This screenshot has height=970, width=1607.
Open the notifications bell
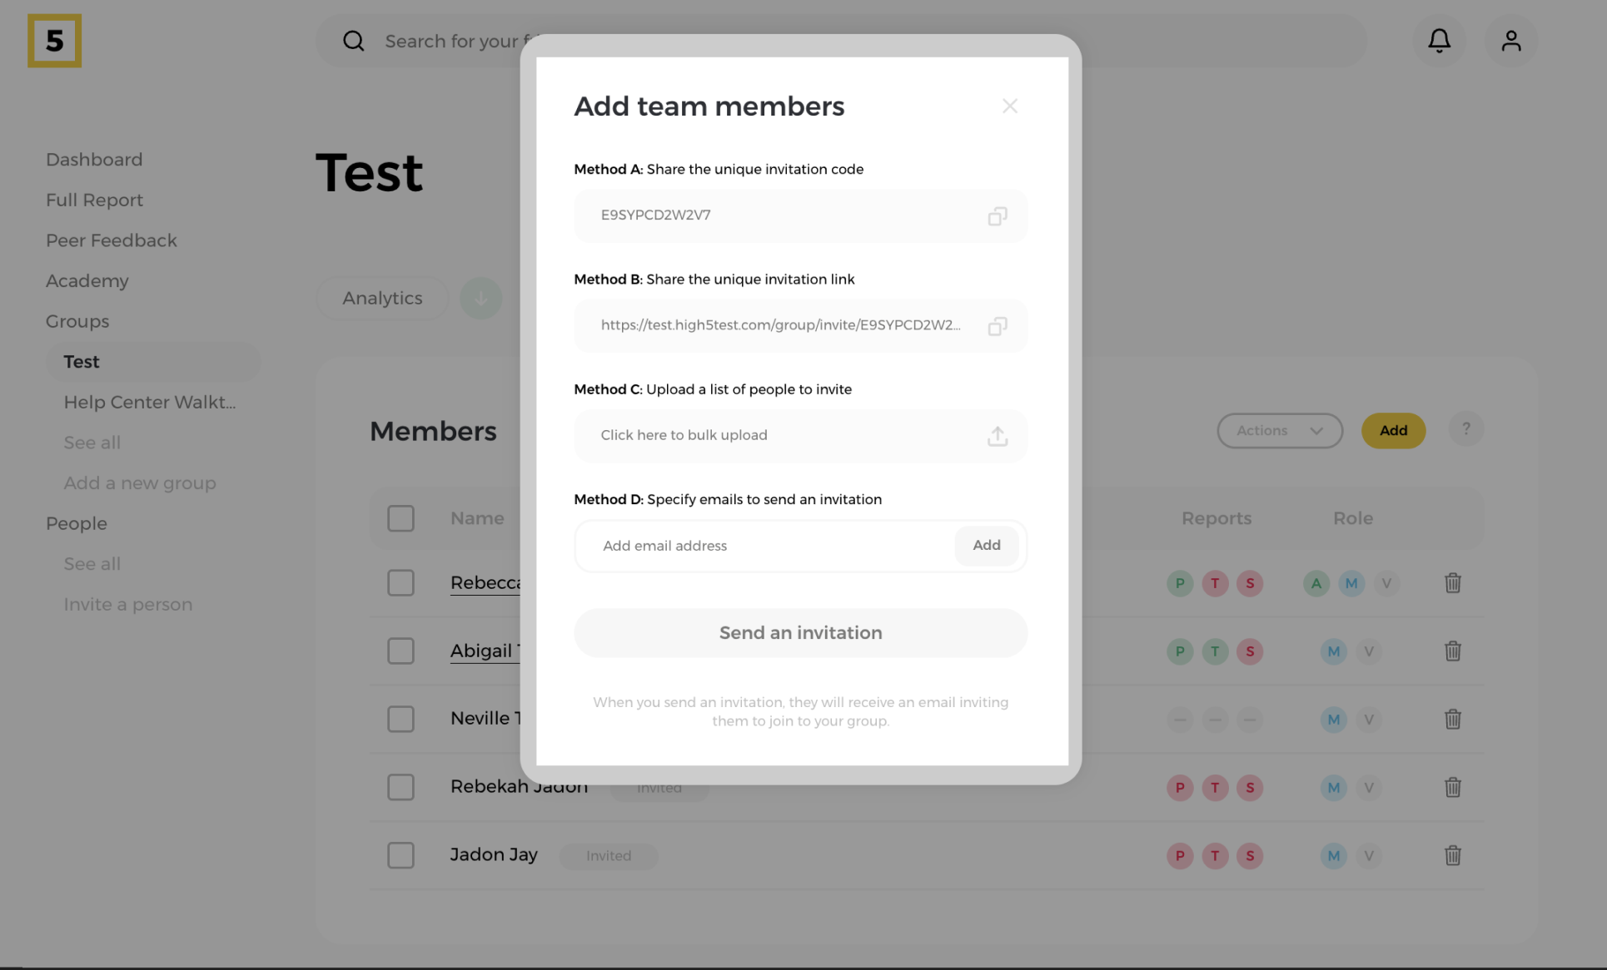pos(1439,41)
